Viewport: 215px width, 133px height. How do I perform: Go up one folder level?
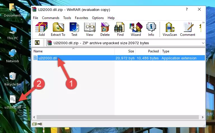[x=37, y=43]
